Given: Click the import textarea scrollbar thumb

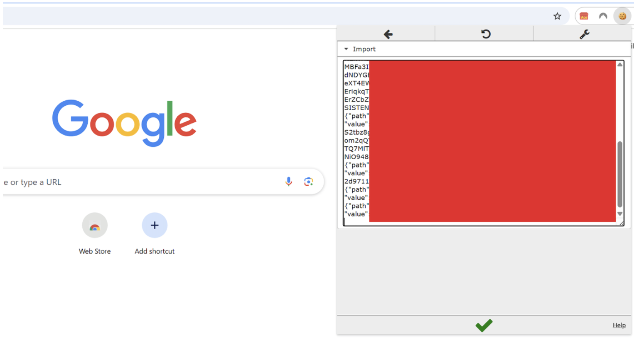Looking at the screenshot, I should pos(619,174).
